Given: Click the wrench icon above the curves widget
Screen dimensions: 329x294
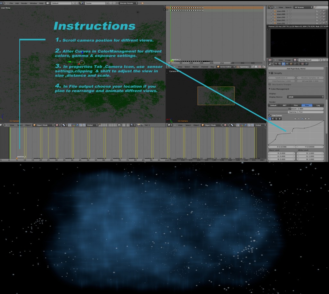Looking at the screenshot, I should click(302, 119).
